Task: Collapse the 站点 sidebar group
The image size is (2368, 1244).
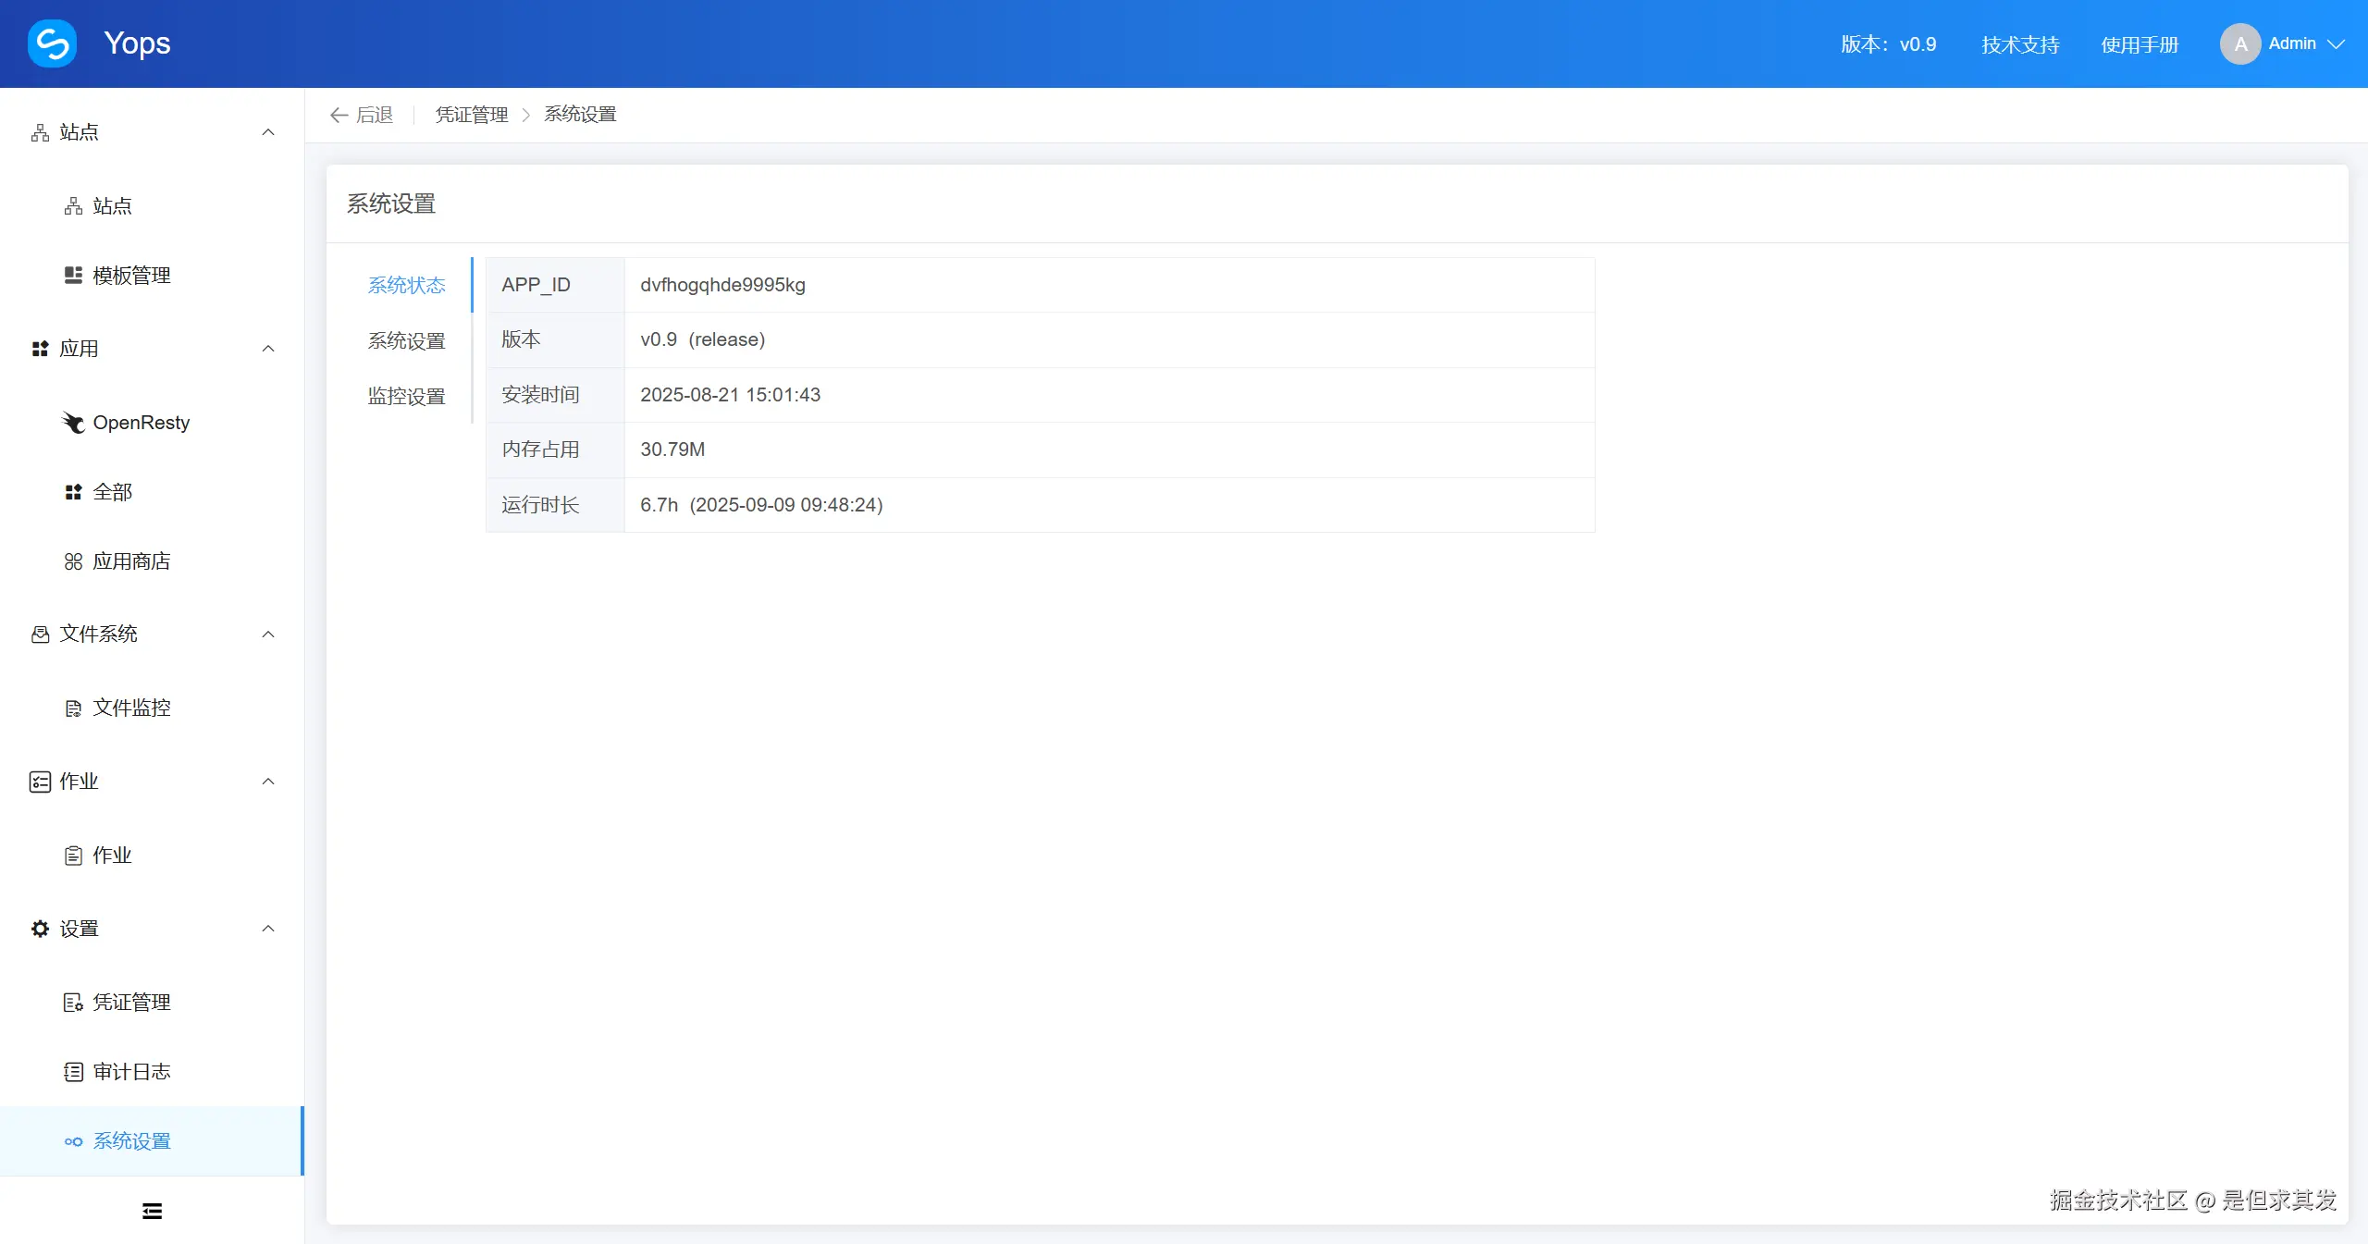Action: (268, 132)
